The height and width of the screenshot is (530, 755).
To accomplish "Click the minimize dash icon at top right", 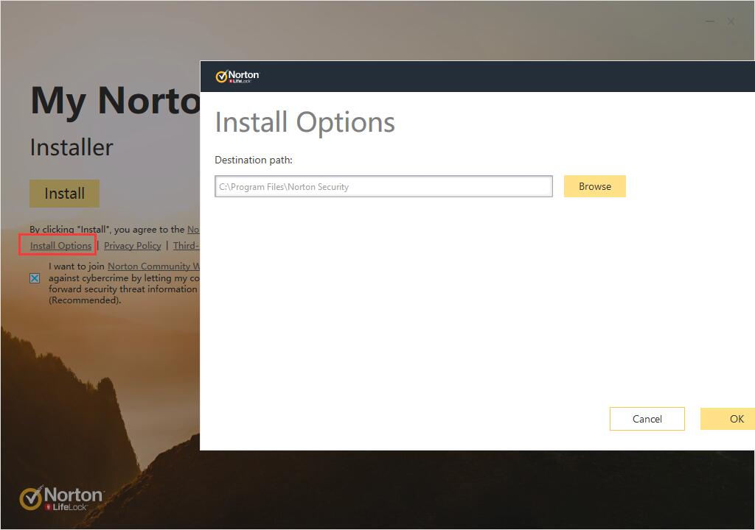I will [x=709, y=21].
